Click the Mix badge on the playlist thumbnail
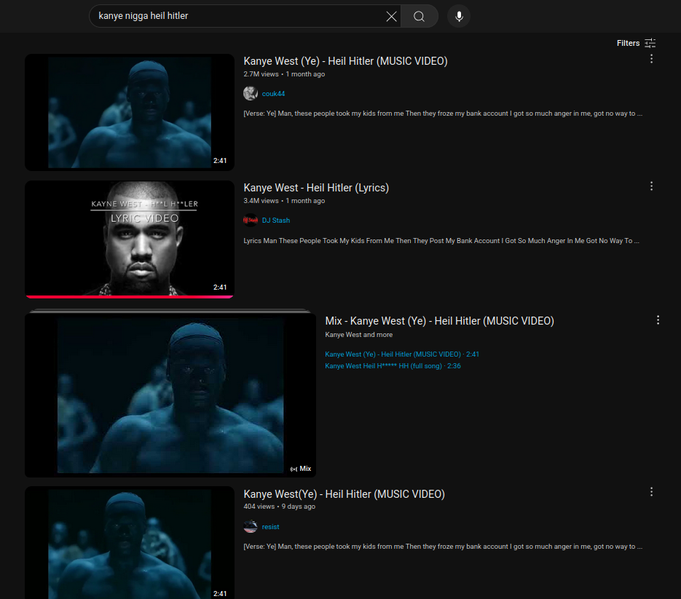681x599 pixels. pos(301,469)
